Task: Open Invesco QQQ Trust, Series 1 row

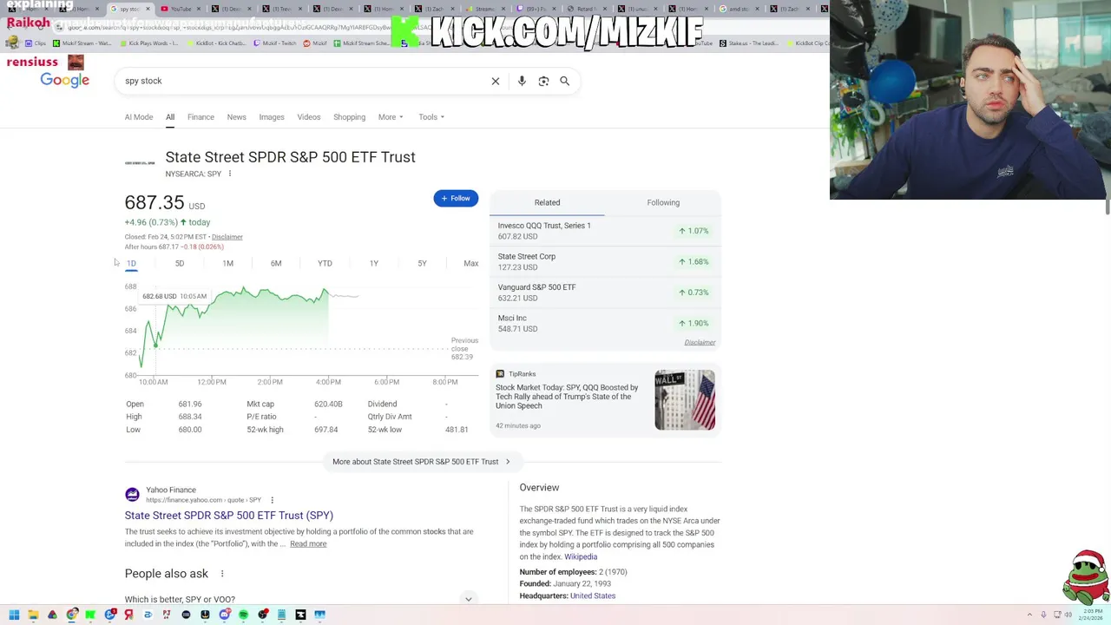Action: 605,231
